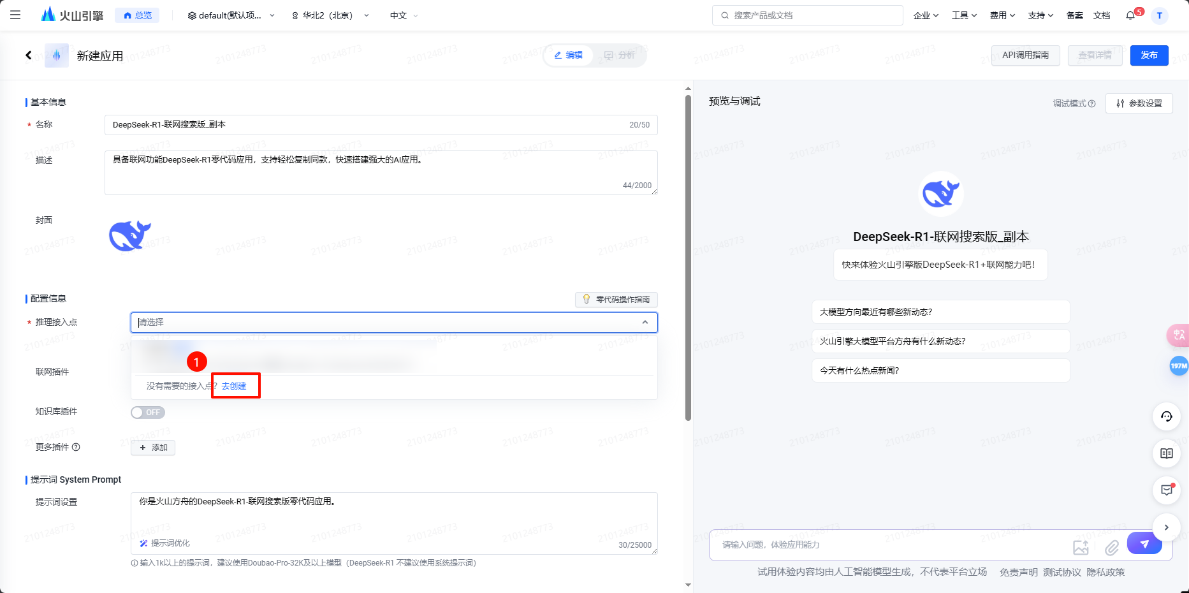Click the paperclip attachment icon
Screen dimensions: 1189x593
coord(1112,547)
